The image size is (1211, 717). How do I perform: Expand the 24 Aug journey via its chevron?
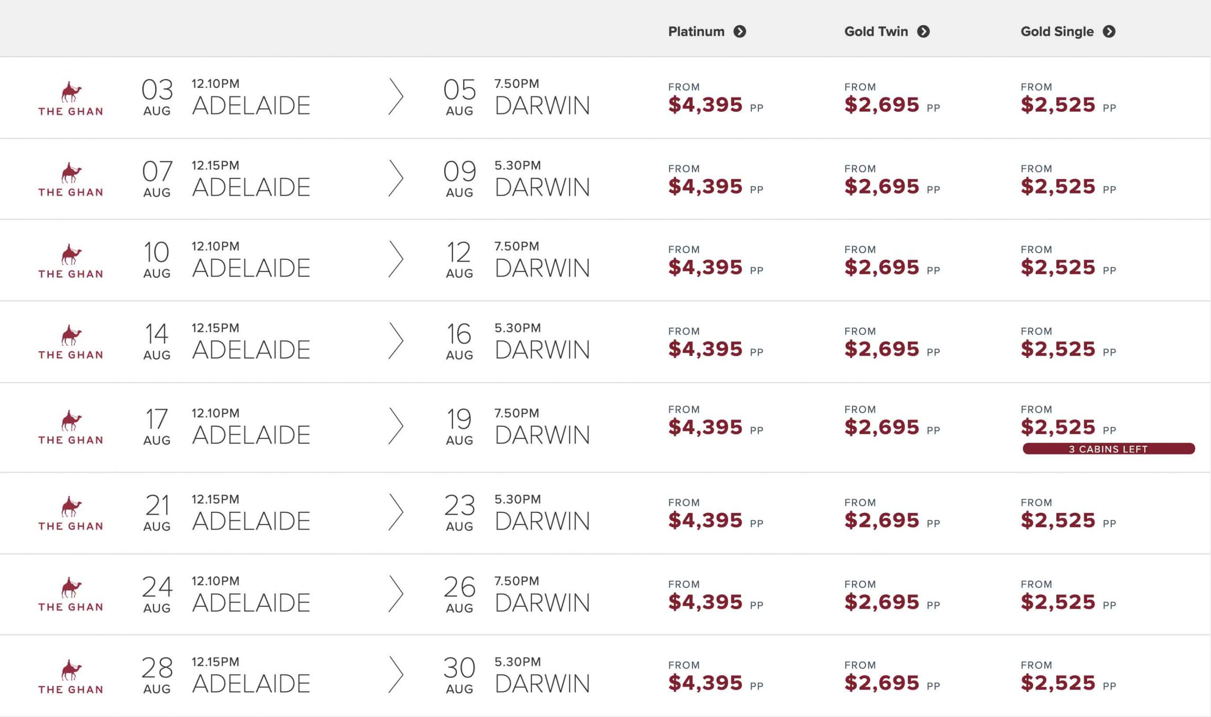pyautogui.click(x=396, y=594)
